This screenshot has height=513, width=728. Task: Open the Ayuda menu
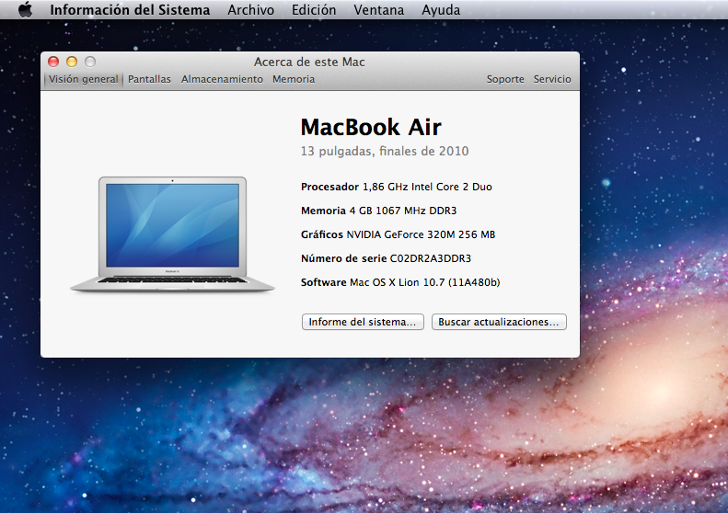(x=441, y=10)
